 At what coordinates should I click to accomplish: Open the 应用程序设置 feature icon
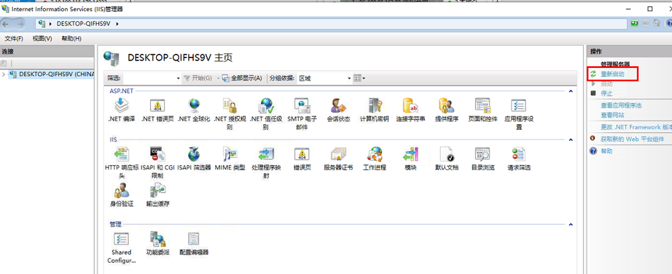click(x=519, y=106)
